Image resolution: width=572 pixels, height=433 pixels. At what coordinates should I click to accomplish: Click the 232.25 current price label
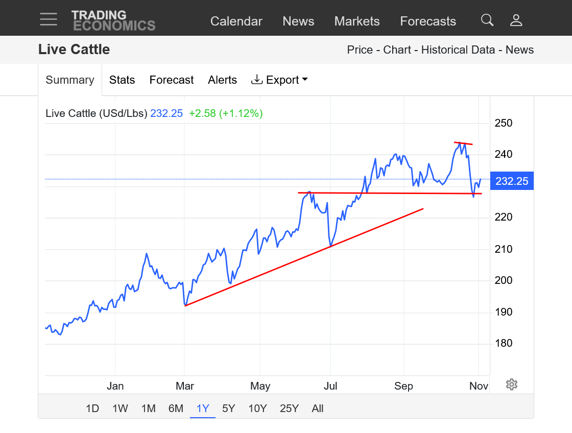pyautogui.click(x=512, y=181)
